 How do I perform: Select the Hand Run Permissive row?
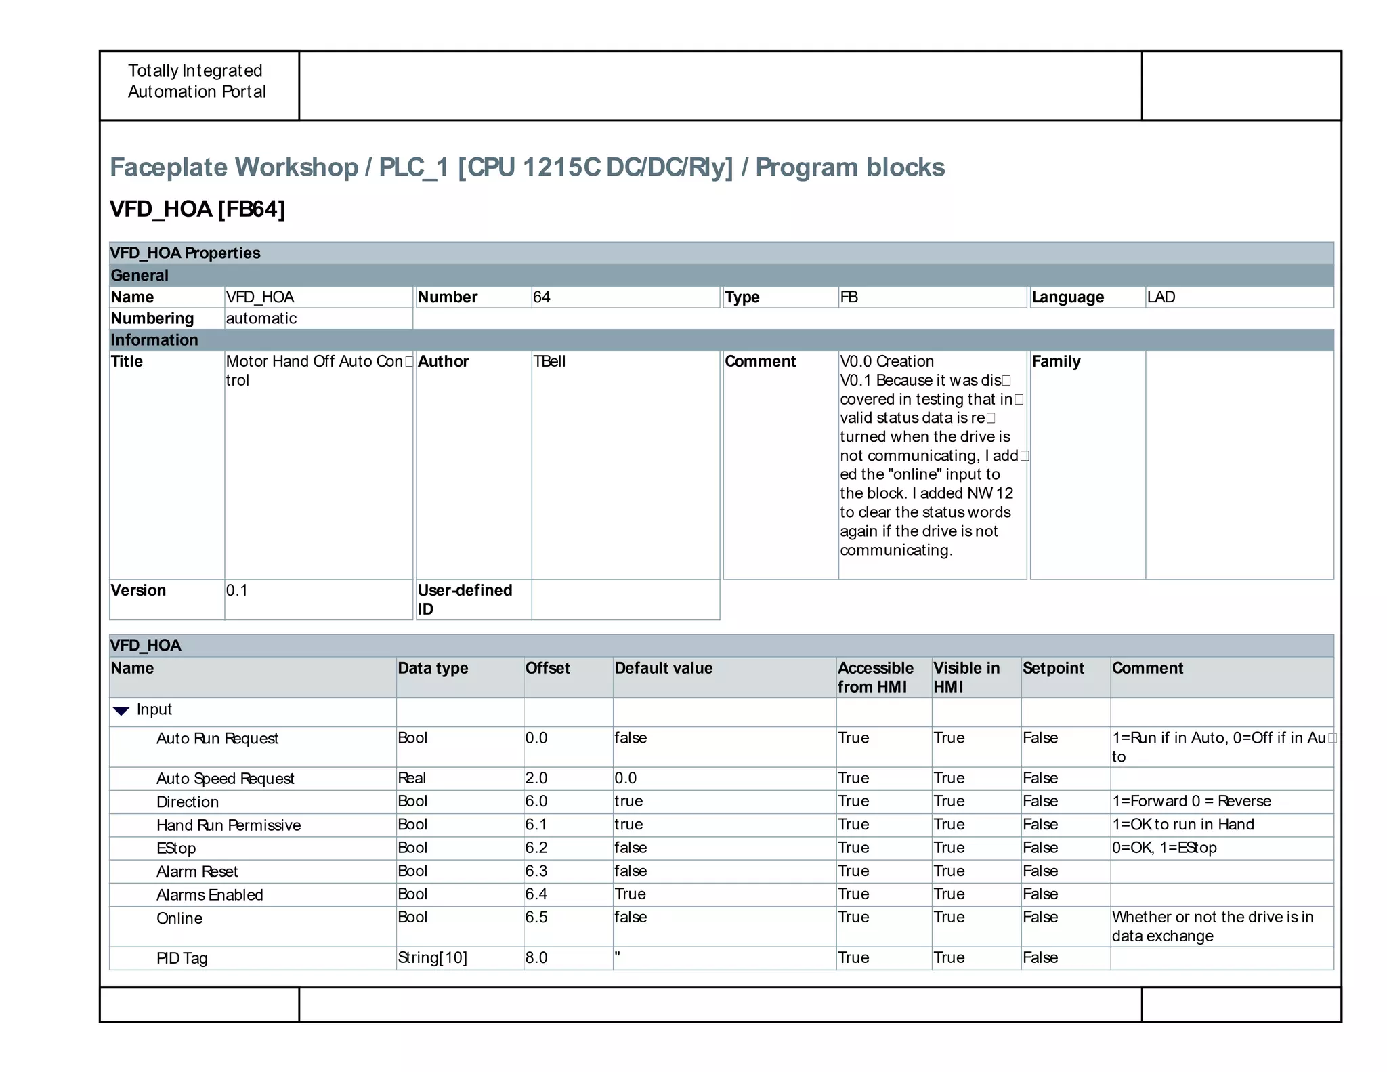tap(228, 825)
